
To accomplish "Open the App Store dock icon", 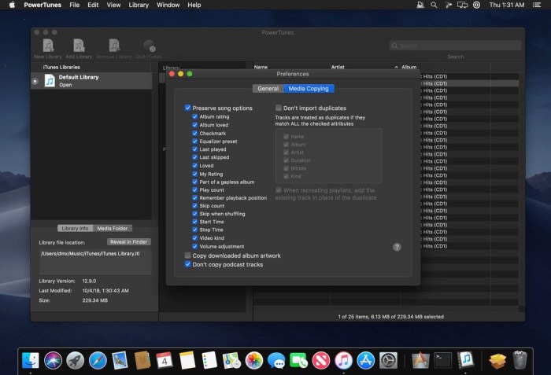I will click(366, 361).
